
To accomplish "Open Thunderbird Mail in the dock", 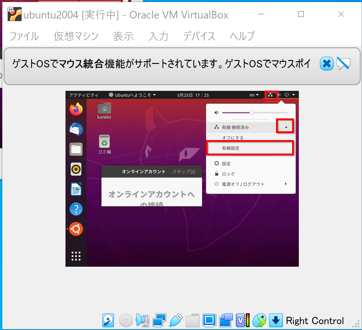I will (76, 129).
